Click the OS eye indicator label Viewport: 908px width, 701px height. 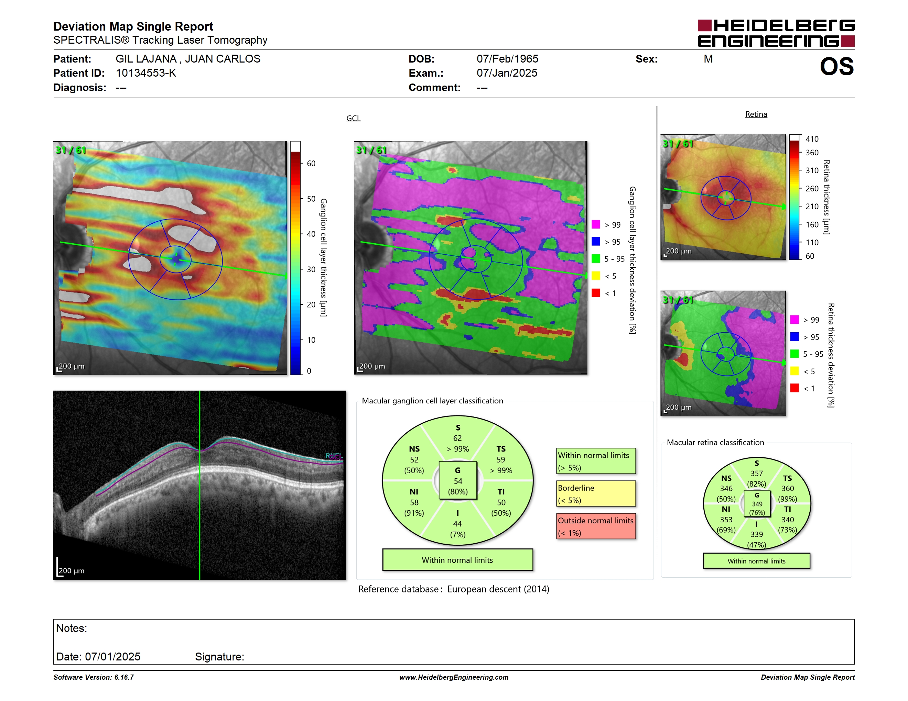pos(836,66)
